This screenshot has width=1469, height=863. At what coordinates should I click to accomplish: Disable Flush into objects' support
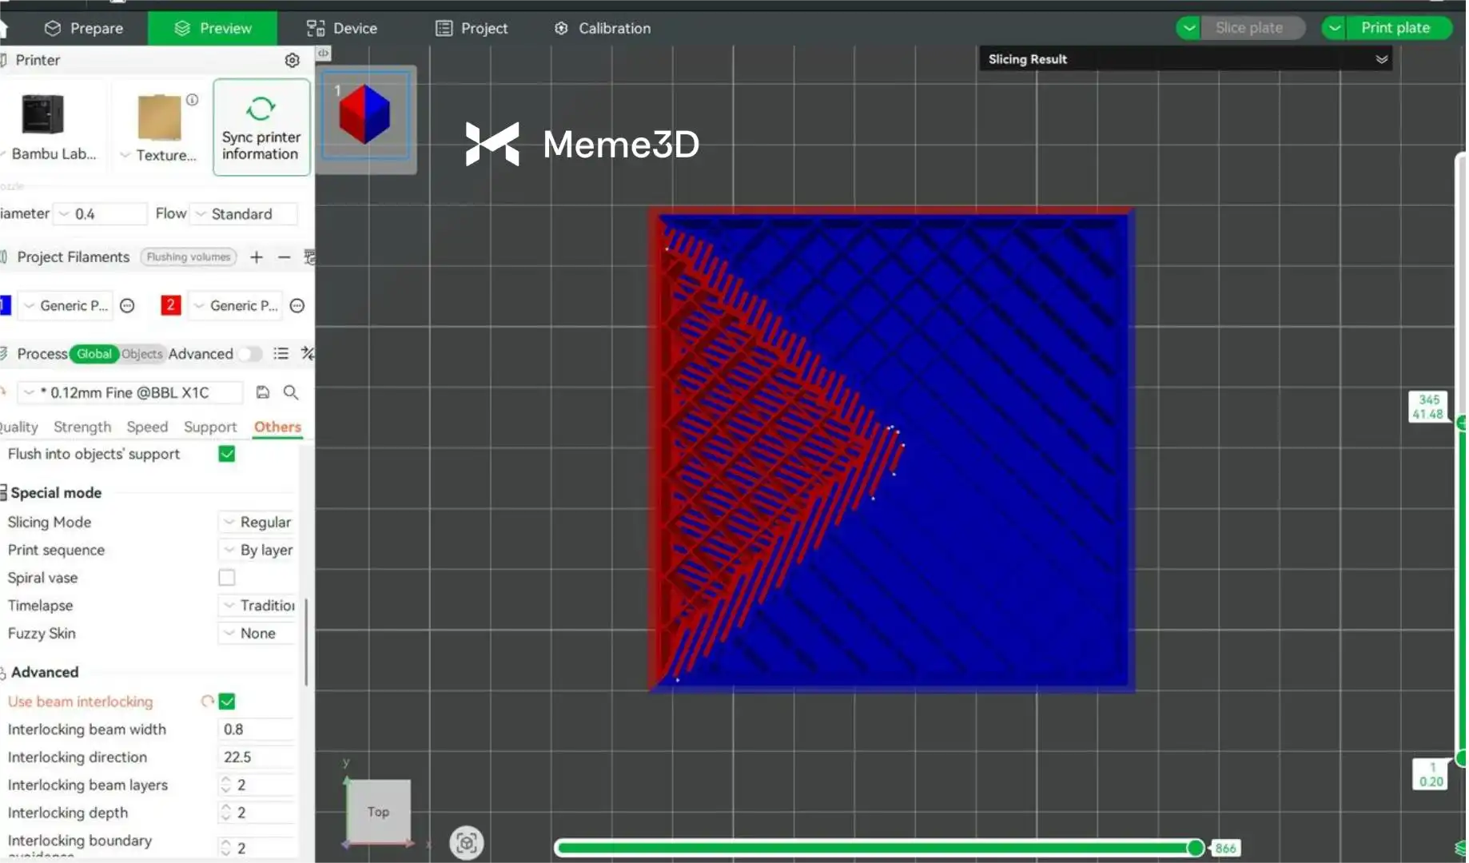point(227,454)
